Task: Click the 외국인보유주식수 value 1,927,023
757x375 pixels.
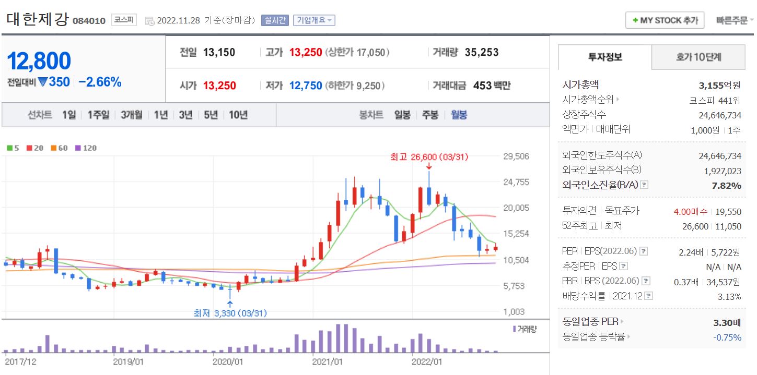Action: [x=723, y=170]
